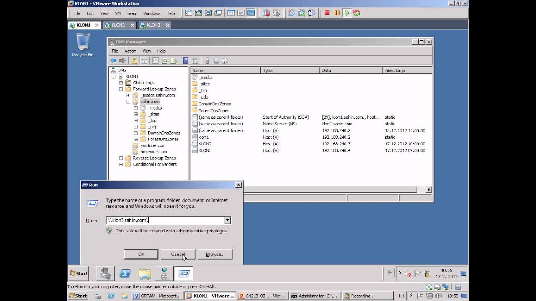This screenshot has width=536, height=301.
Task: Click the Export List icon in DNS Manager
Action: point(174,61)
